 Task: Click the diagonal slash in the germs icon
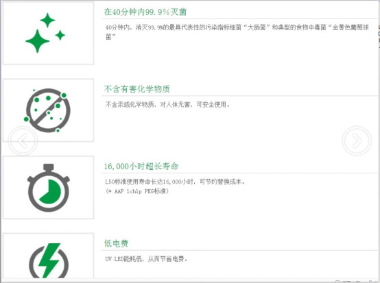point(49,110)
